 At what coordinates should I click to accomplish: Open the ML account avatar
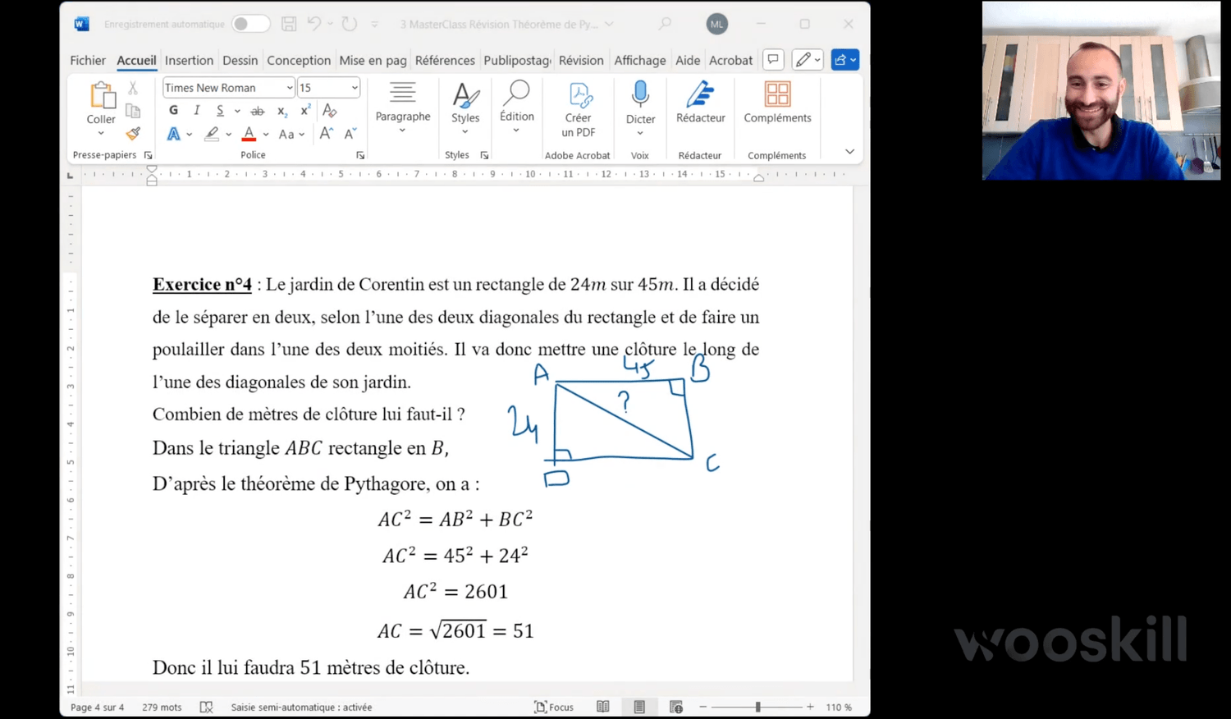click(717, 24)
